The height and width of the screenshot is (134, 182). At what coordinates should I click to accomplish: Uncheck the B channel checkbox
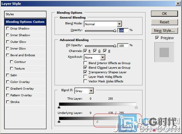coord(105,51)
